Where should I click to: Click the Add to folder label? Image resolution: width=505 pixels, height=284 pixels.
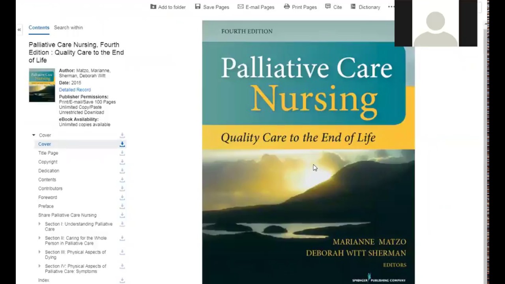[x=172, y=7]
